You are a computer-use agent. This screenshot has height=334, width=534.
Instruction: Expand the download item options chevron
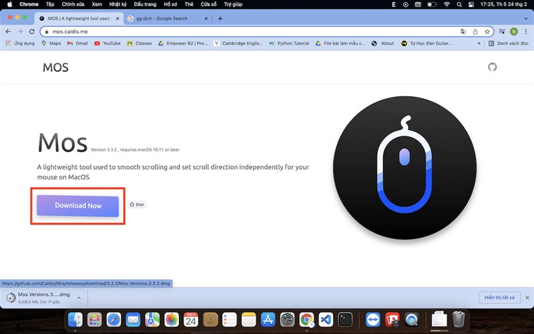[x=79, y=298]
